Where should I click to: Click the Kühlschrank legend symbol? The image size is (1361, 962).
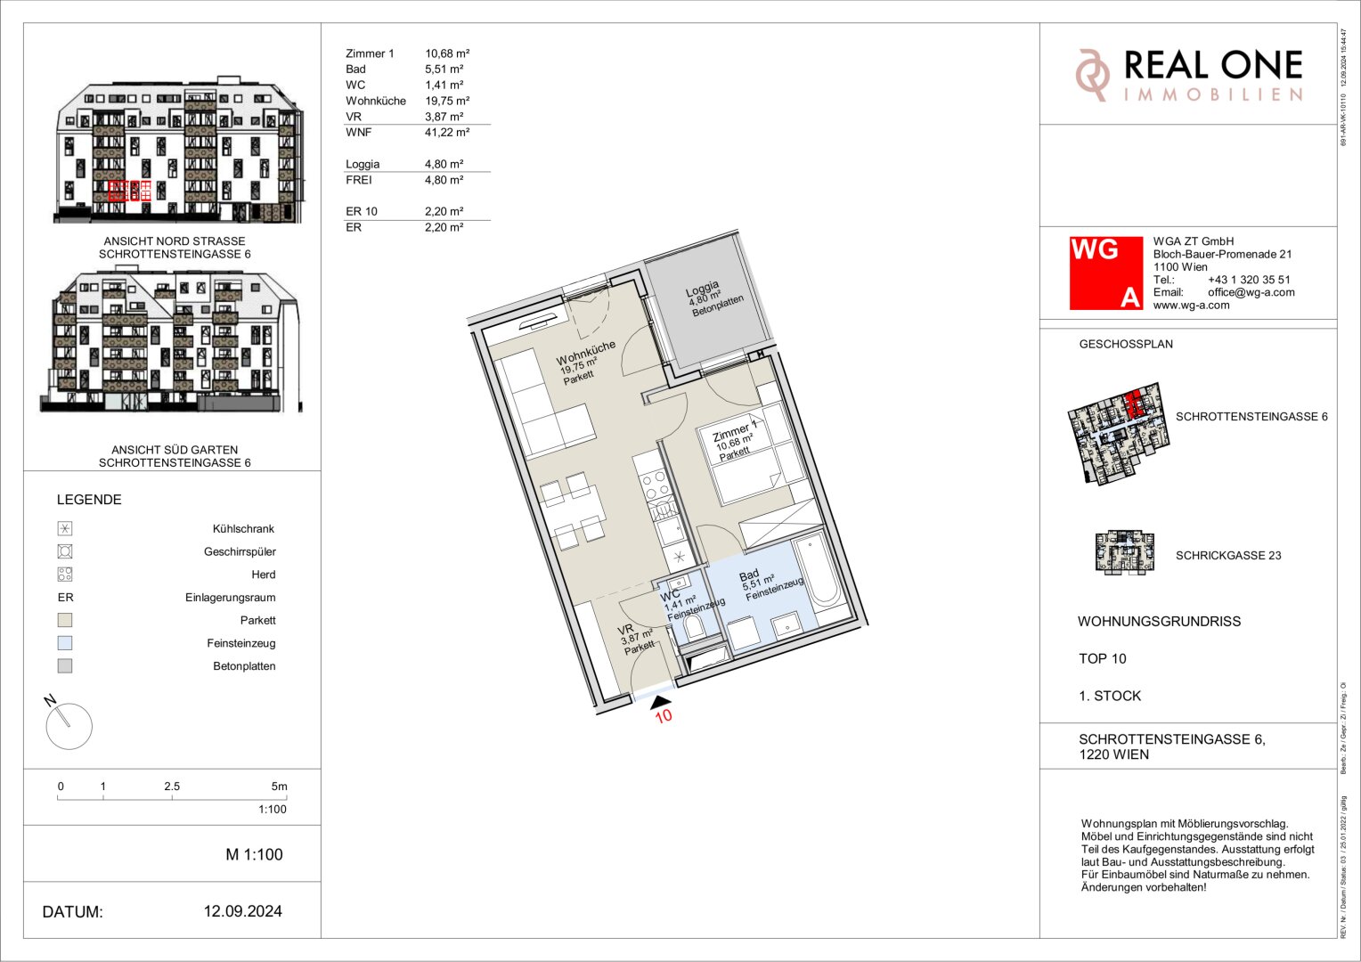click(65, 529)
